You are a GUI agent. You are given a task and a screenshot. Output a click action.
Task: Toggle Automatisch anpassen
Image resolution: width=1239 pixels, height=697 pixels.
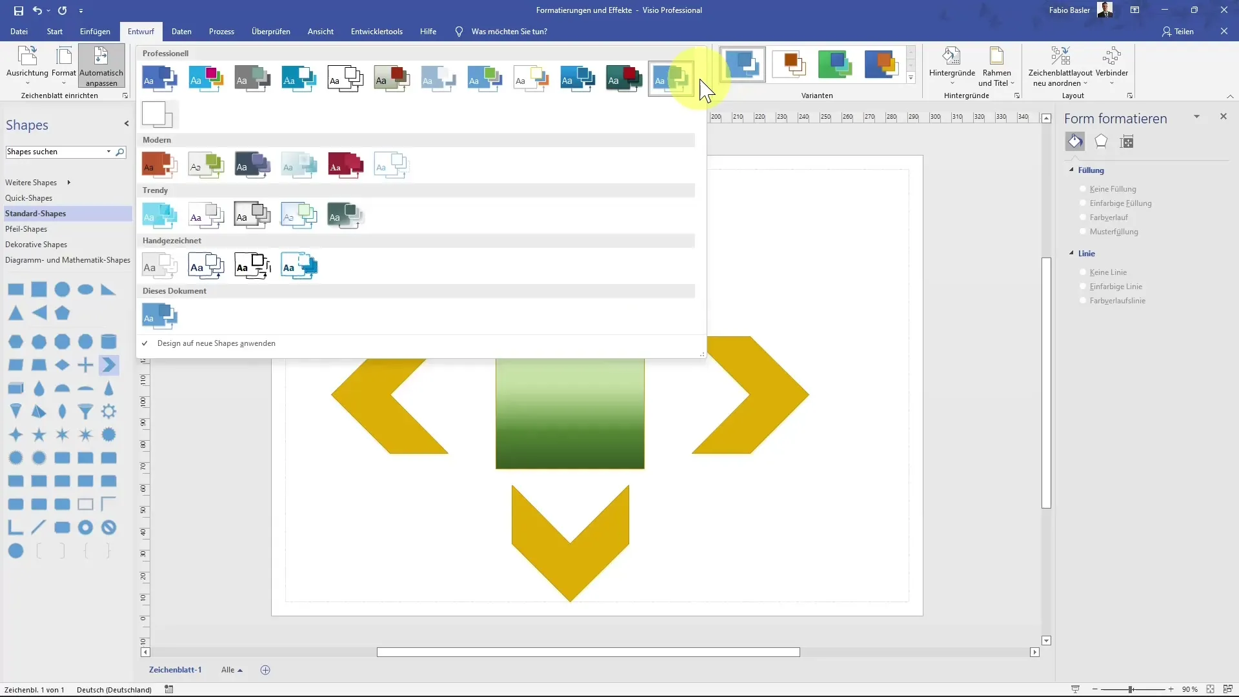(x=101, y=66)
